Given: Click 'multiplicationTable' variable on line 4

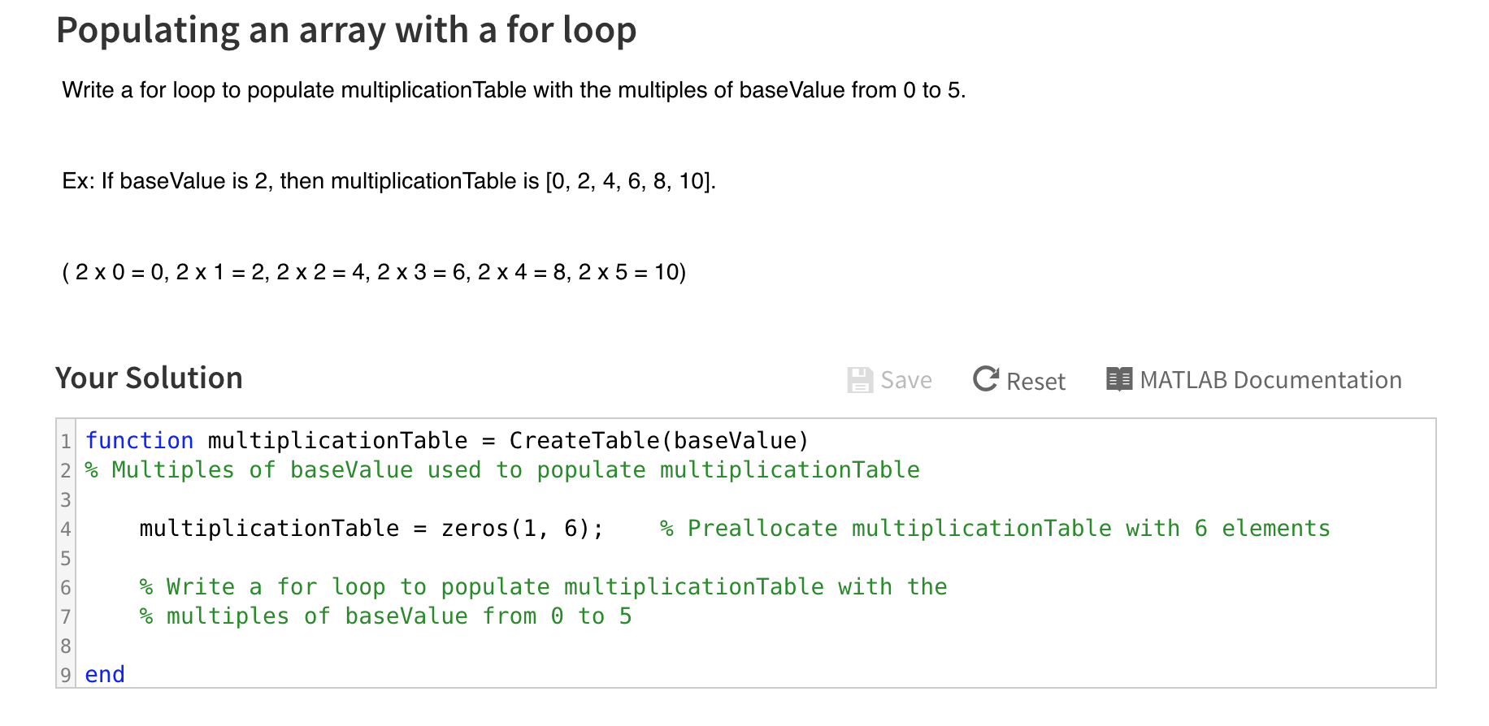Looking at the screenshot, I should click(269, 529).
